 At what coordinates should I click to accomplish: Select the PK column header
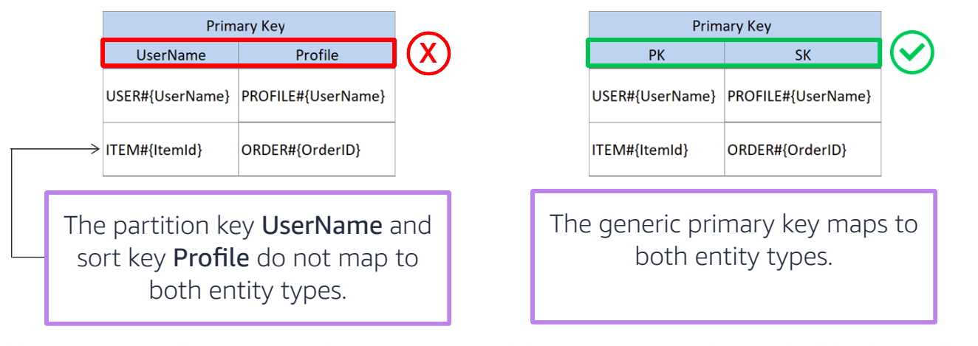[x=656, y=55]
